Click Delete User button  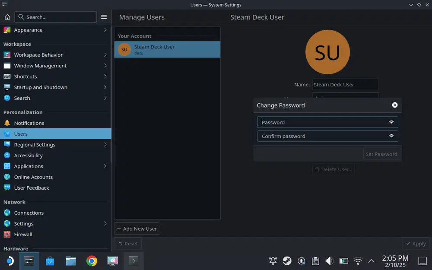tap(334, 169)
